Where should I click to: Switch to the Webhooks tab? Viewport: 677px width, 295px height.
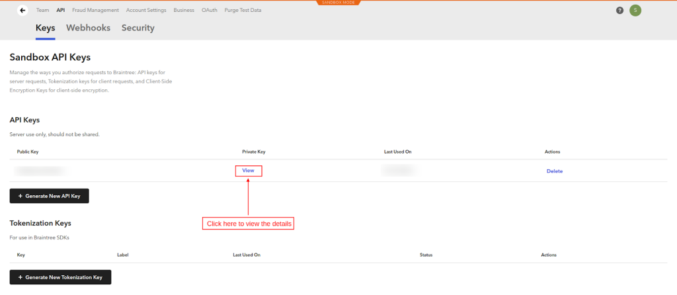pos(88,28)
